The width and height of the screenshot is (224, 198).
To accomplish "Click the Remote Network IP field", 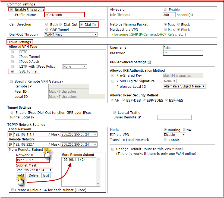I will 30,144.
